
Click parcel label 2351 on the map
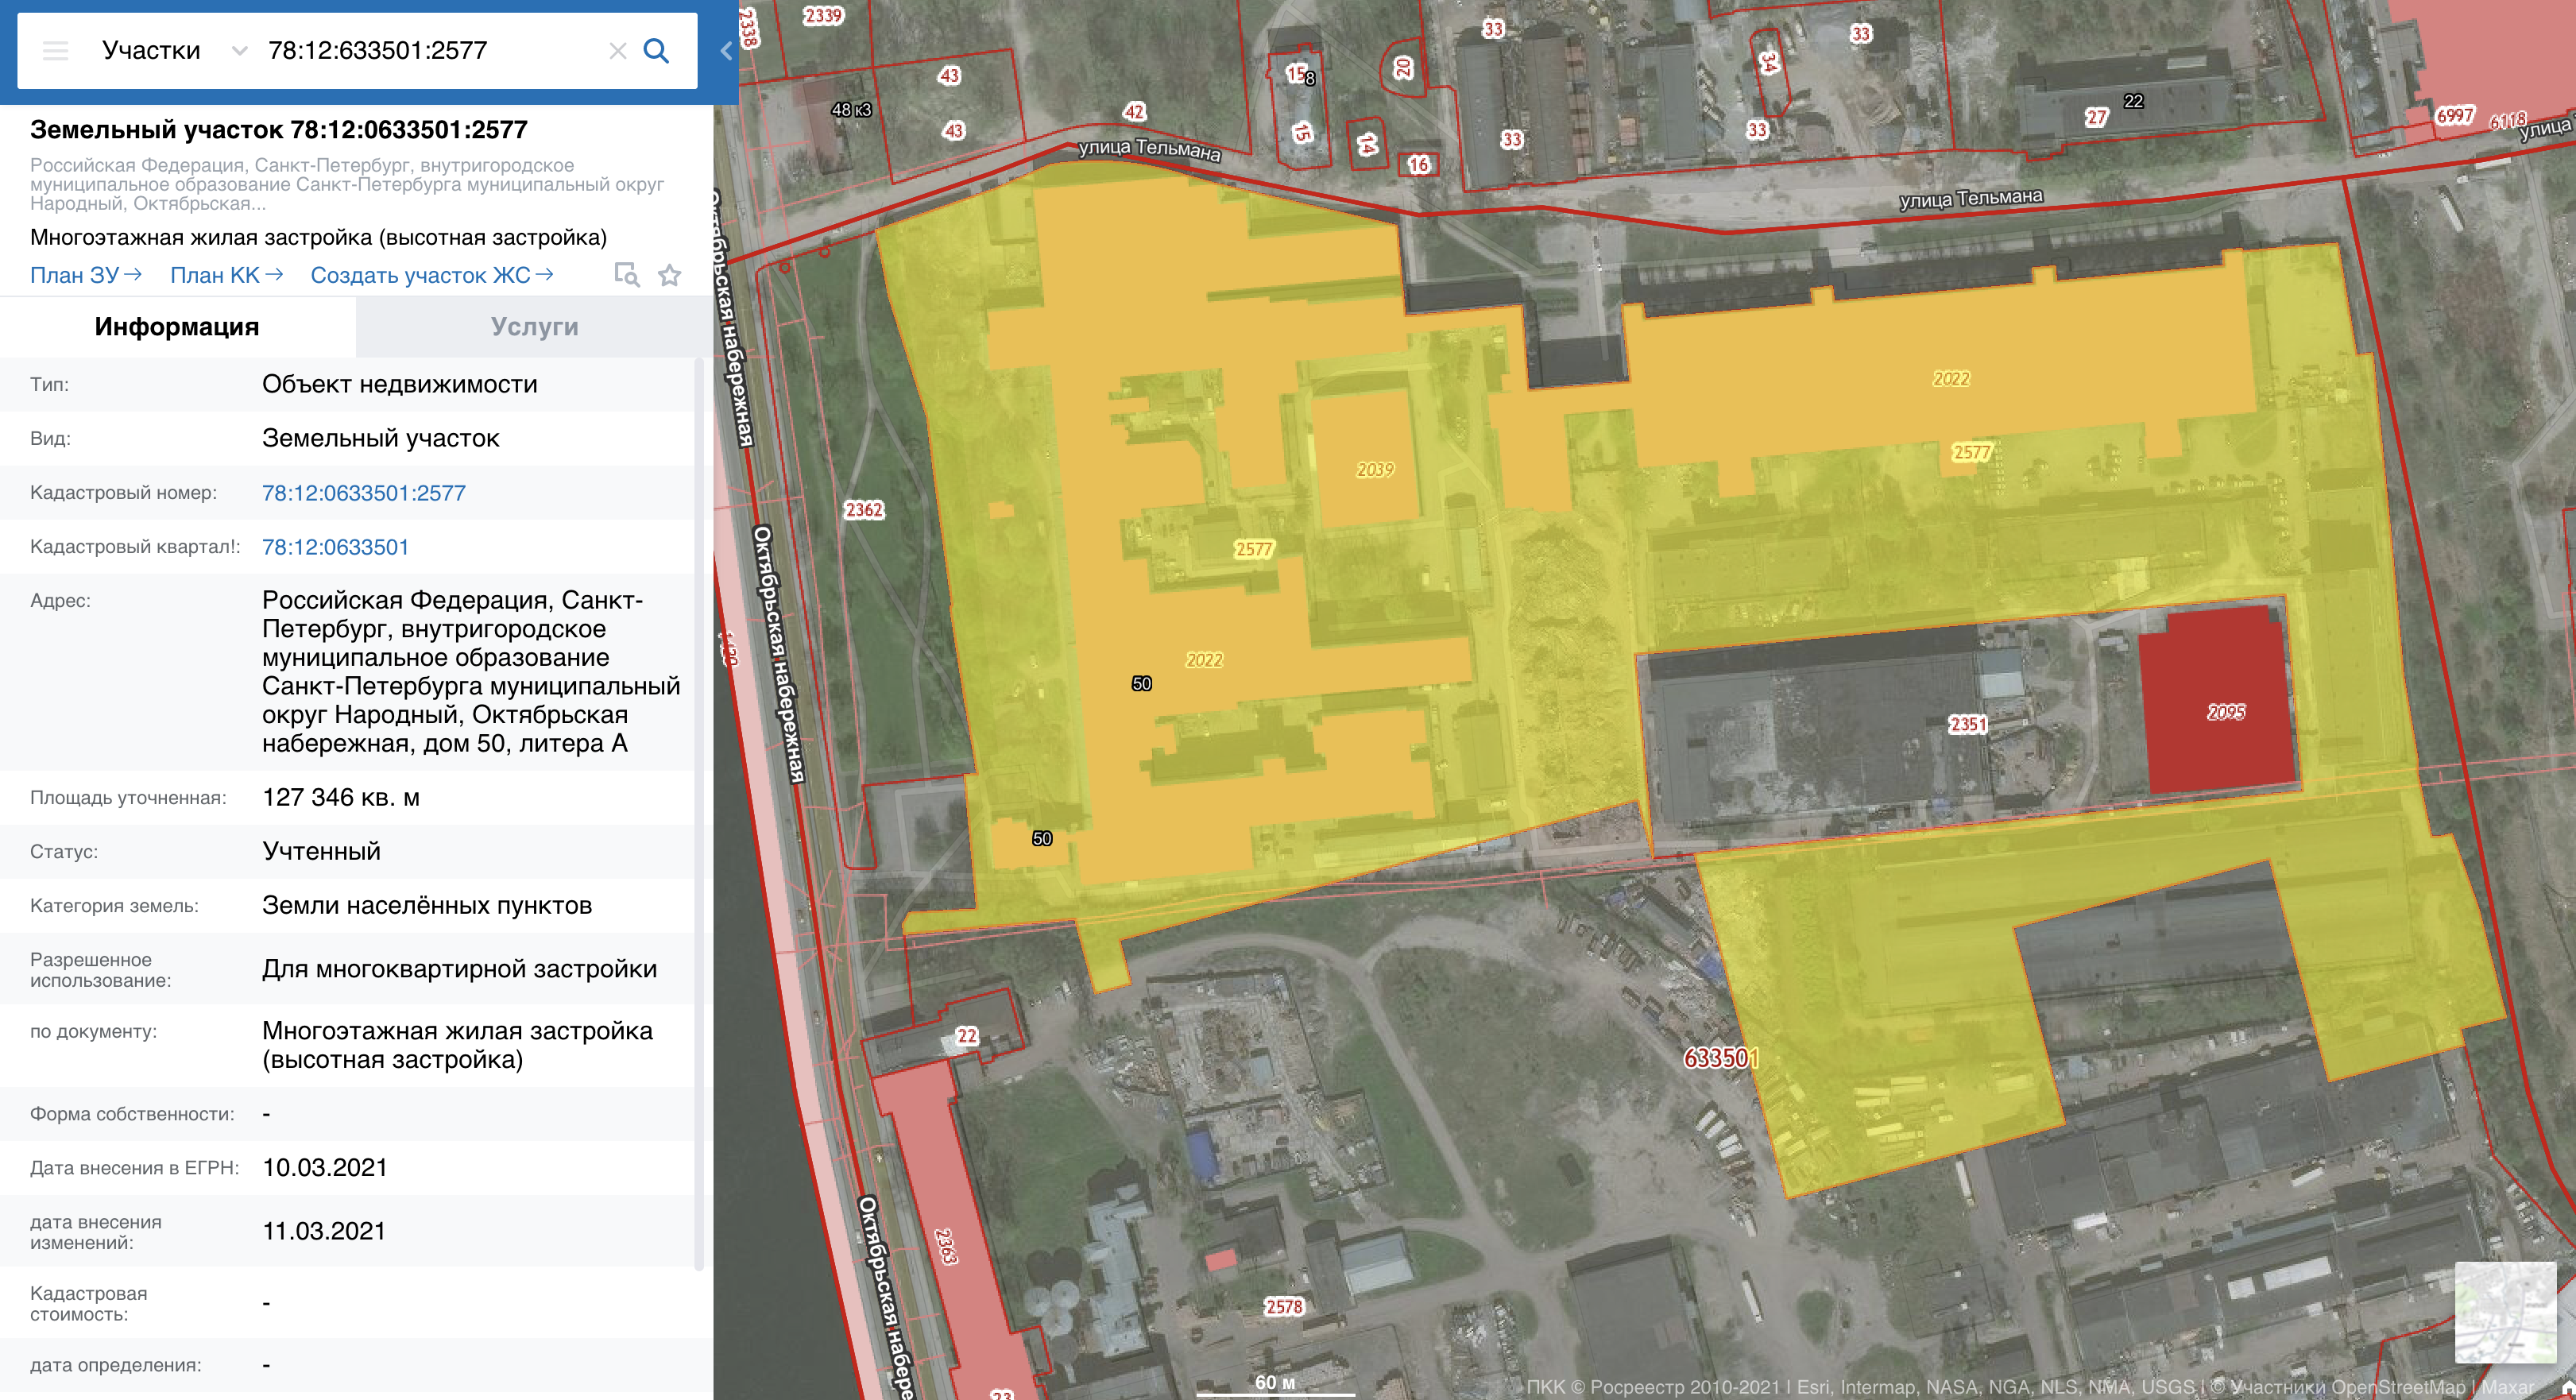tap(1967, 724)
